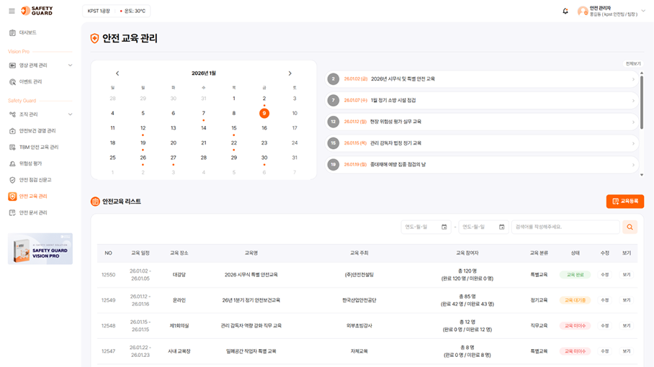
Task: Expand the 조직 관리 menu
Action: pyautogui.click(x=70, y=114)
